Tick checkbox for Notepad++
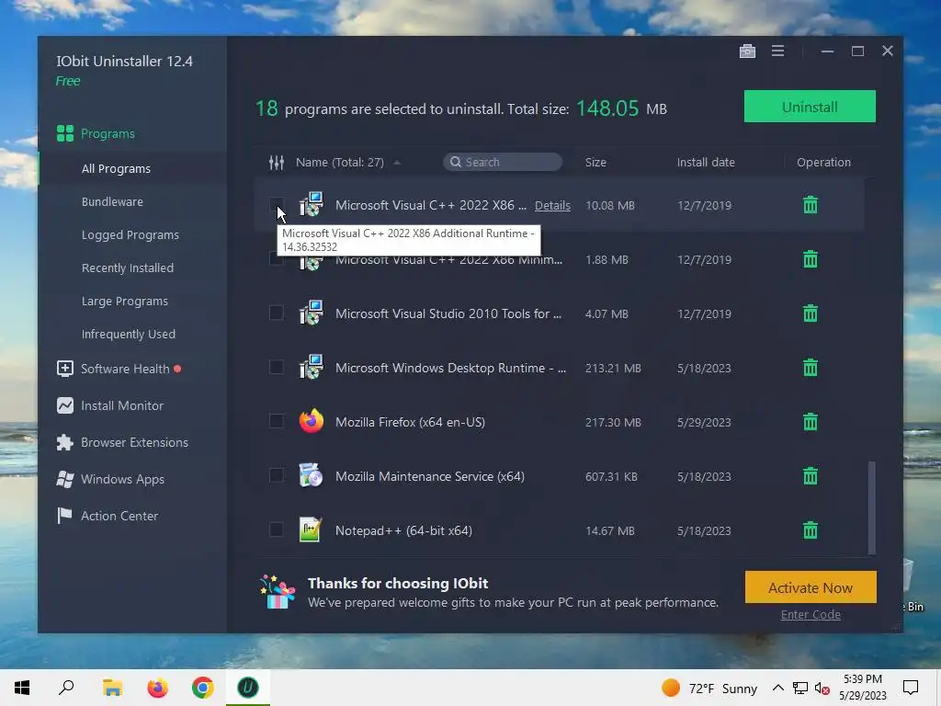 click(276, 529)
